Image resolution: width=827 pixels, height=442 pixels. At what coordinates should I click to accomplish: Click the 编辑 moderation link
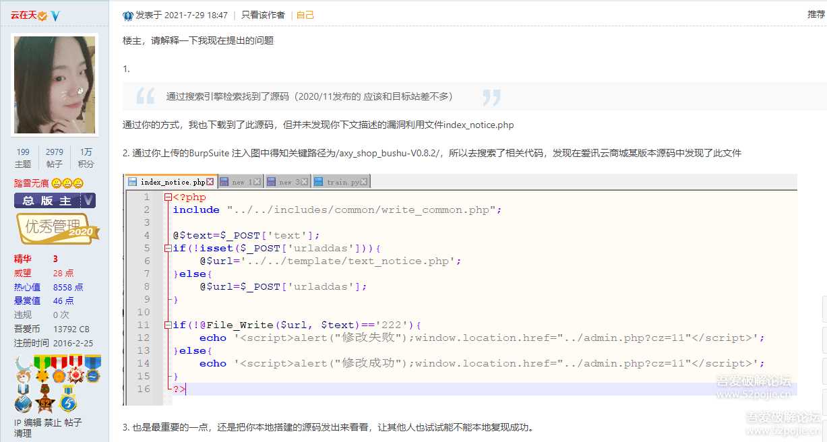(33, 422)
